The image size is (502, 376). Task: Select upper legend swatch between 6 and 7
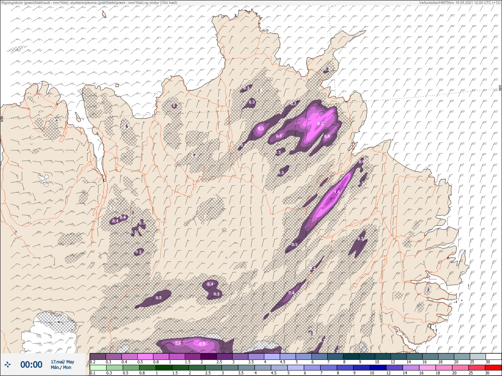point(320,356)
